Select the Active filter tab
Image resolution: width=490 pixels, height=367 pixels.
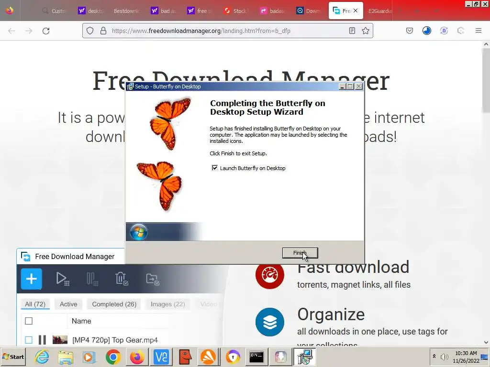pos(68,304)
